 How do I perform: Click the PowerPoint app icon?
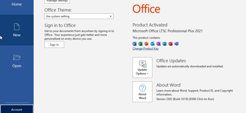(147, 44)
